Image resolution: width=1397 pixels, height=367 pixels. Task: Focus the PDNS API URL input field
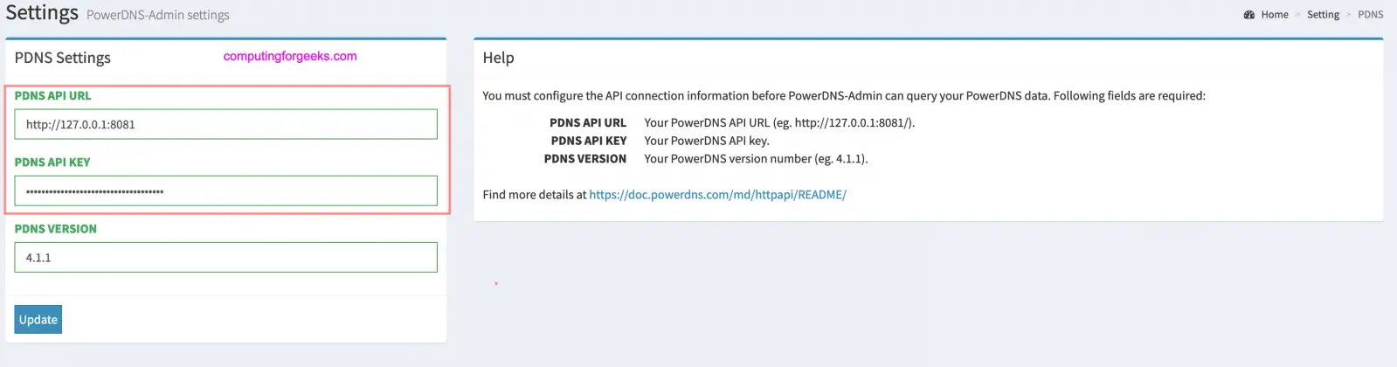point(225,124)
